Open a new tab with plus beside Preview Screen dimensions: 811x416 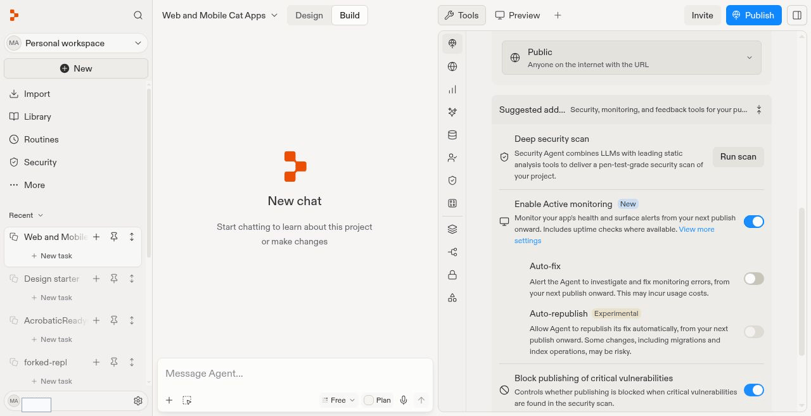click(x=558, y=15)
